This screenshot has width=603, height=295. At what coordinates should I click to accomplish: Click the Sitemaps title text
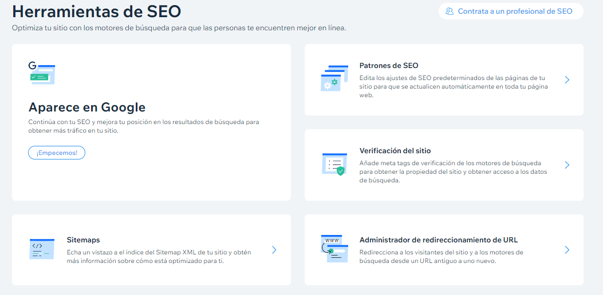point(83,240)
